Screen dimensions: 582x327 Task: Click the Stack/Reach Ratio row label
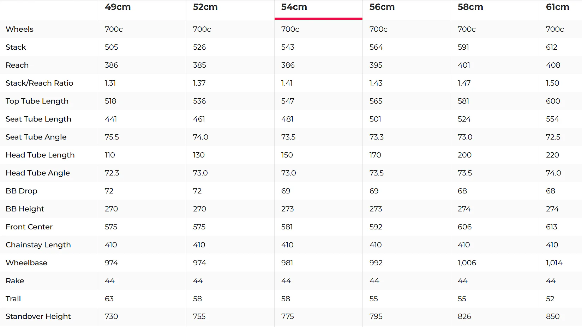tap(40, 83)
